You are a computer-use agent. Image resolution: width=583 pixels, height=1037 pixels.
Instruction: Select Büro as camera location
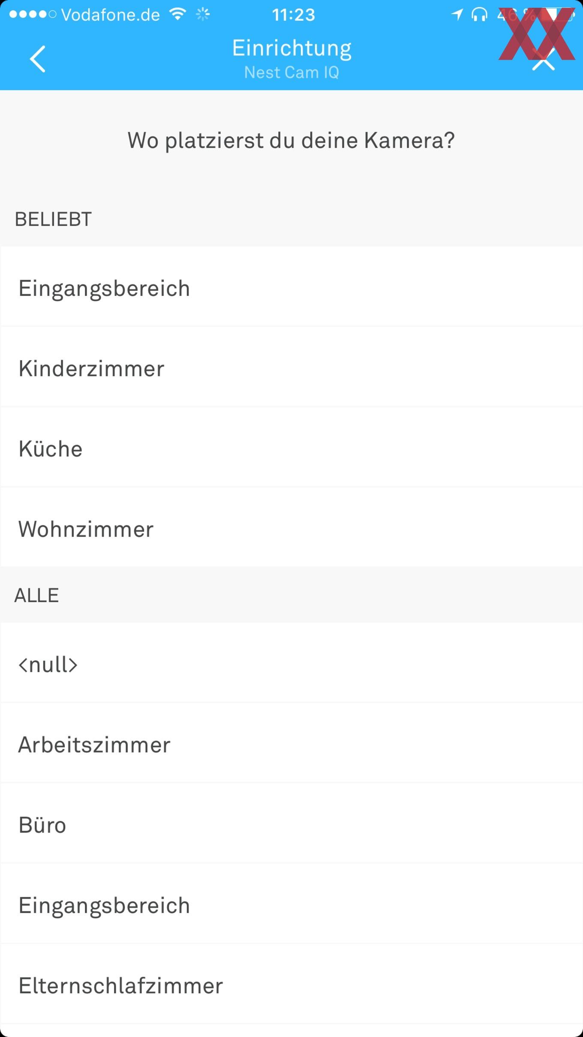coord(291,823)
